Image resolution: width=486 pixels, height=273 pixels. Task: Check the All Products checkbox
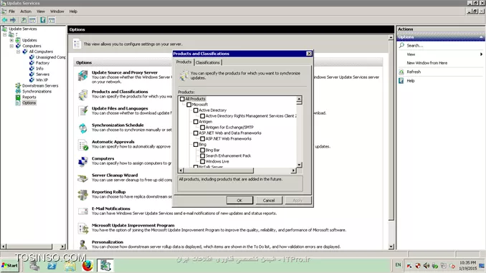pos(182,99)
